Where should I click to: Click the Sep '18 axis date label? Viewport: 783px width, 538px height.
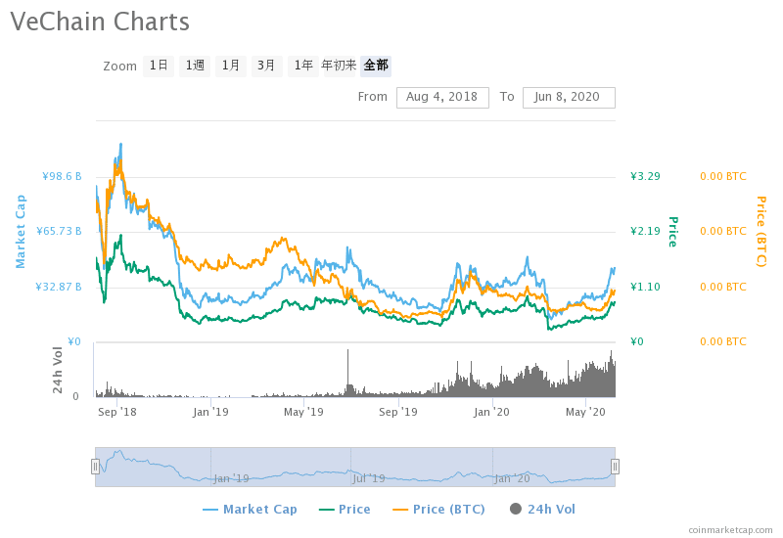tap(116, 412)
